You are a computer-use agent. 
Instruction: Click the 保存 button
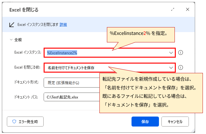[x=145, y=122]
